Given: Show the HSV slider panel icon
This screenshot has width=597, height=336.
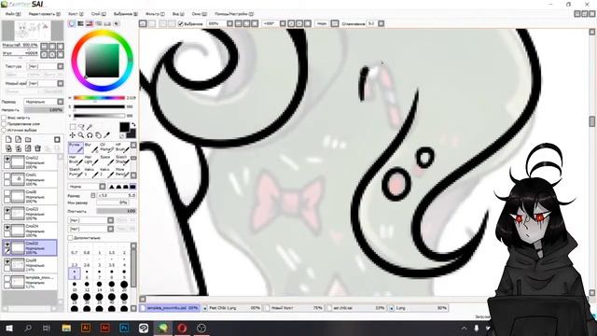Looking at the screenshot, I should click(90, 23).
